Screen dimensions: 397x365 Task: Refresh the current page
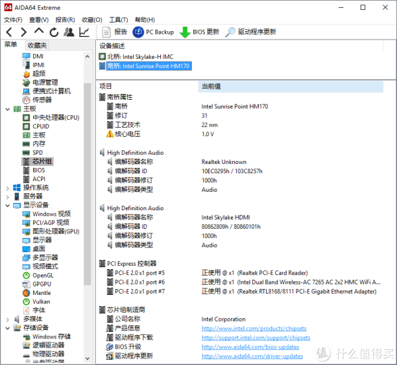pyautogui.click(x=54, y=32)
